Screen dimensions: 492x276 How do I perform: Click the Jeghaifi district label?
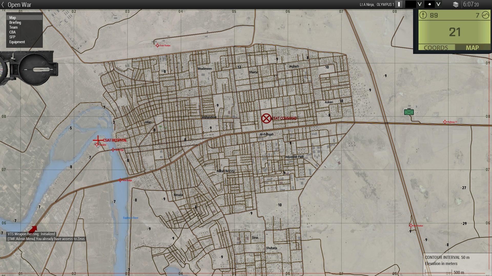coord(294,66)
